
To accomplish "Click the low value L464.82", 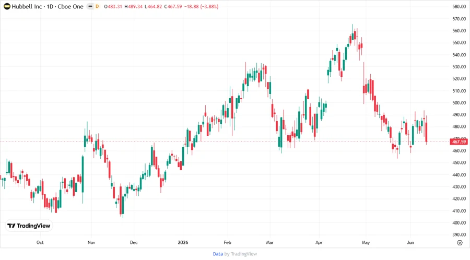I will tap(153, 6).
